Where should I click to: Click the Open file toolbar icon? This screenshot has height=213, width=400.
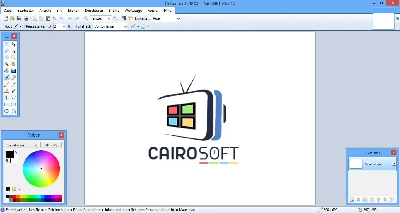[12, 18]
